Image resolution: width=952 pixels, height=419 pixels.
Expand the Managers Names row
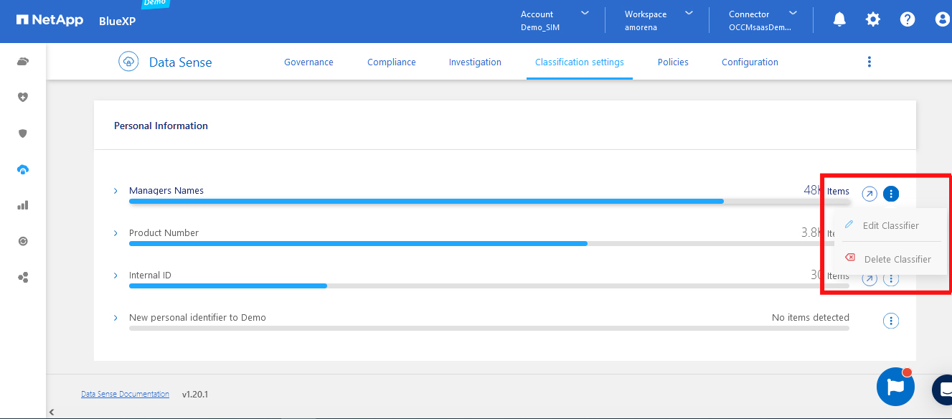[116, 191]
